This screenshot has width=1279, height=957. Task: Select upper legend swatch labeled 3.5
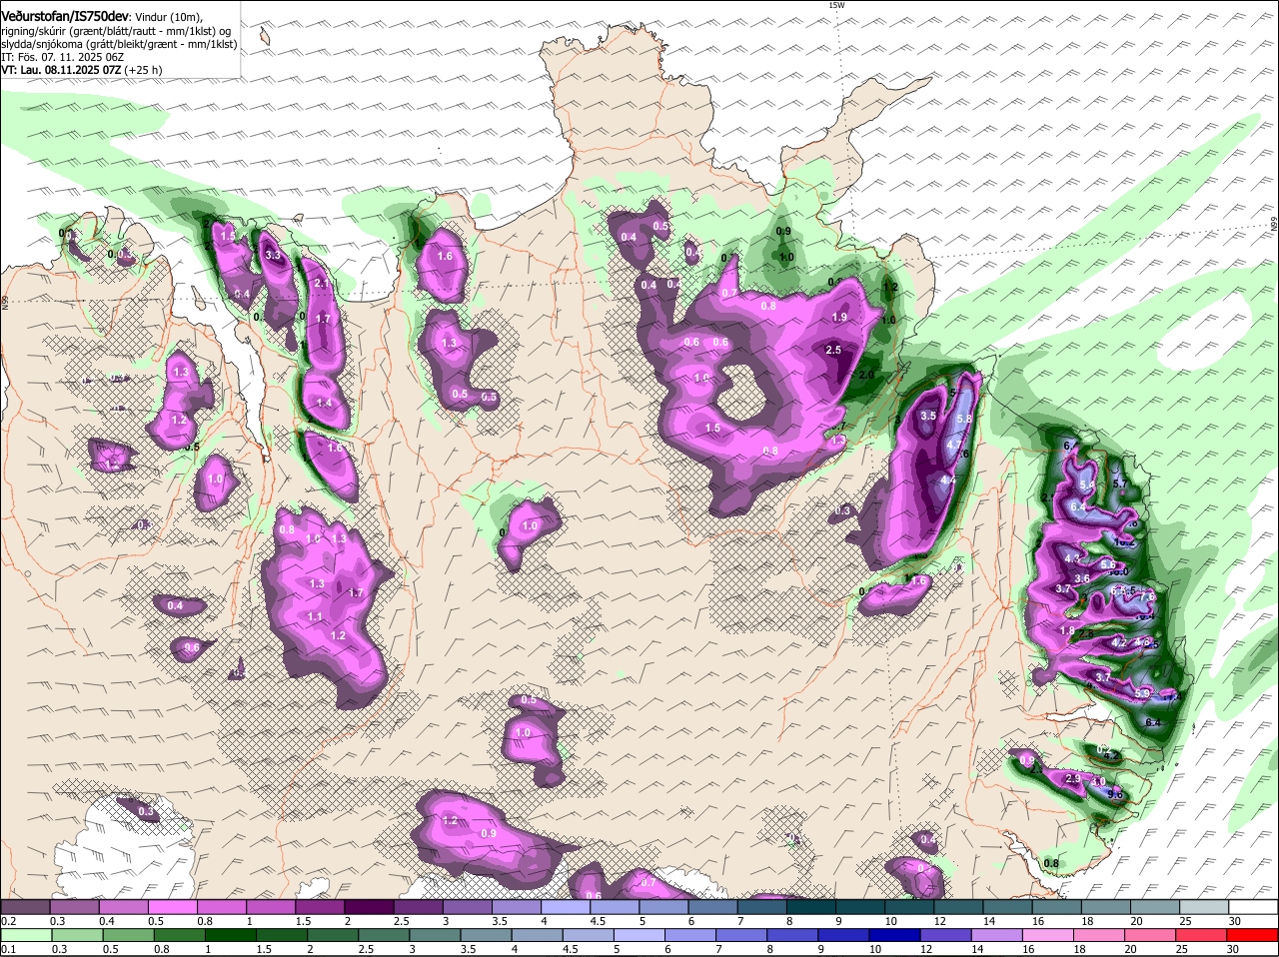click(516, 906)
